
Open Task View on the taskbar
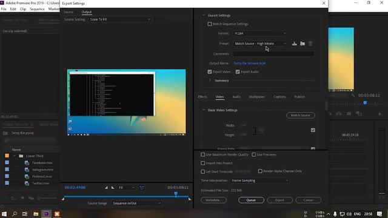(25, 214)
